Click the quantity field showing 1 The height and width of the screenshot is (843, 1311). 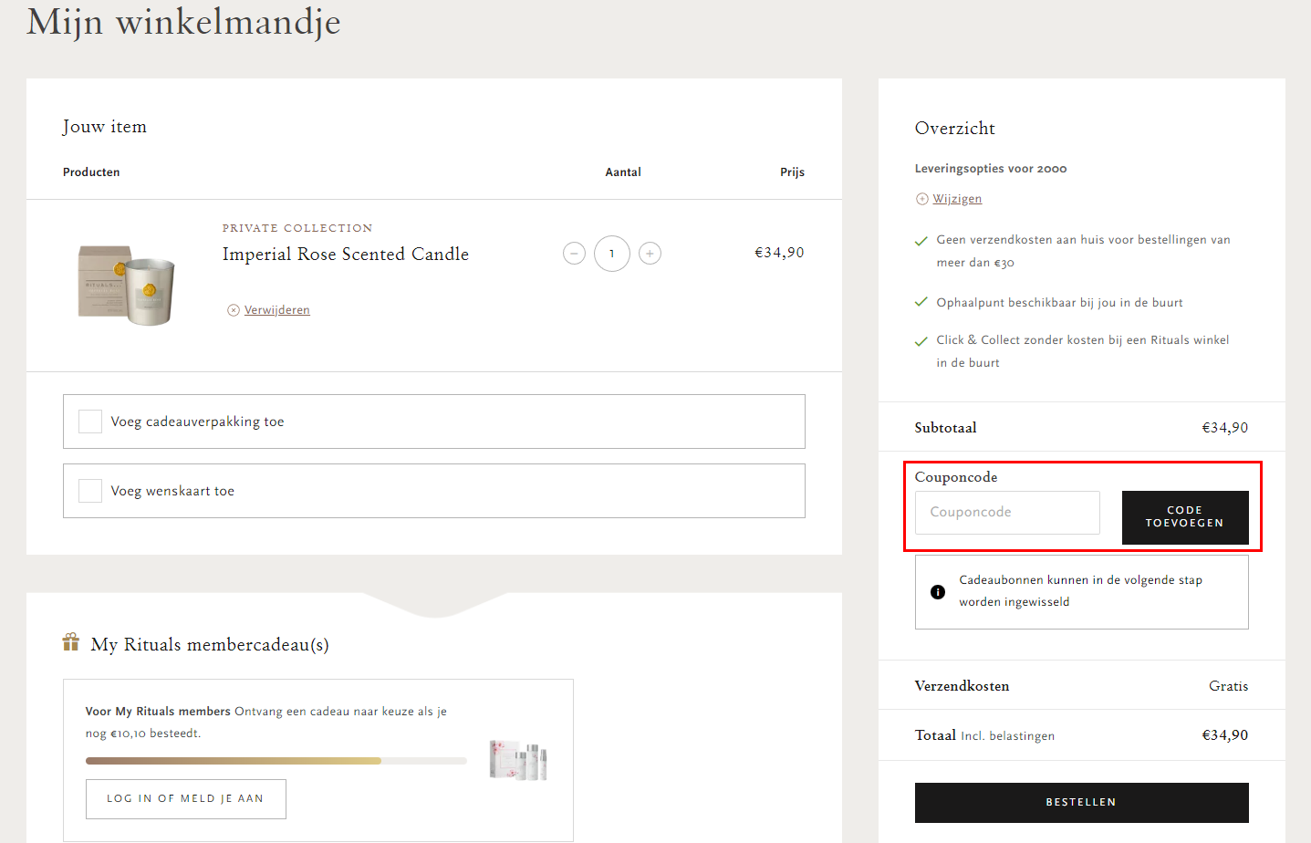612,254
